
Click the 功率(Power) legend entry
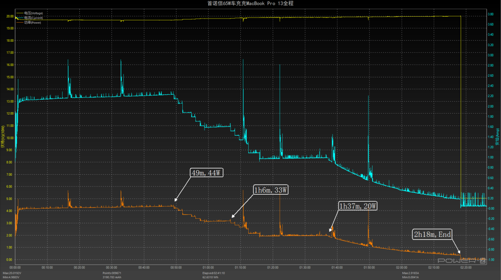click(32, 23)
